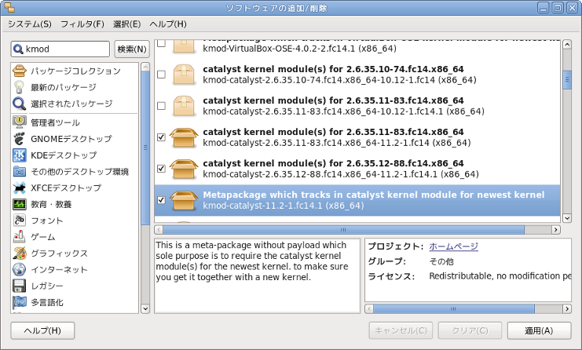Click the package list horizontal scrollbar thumb
The image size is (582, 350).
coord(344,229)
